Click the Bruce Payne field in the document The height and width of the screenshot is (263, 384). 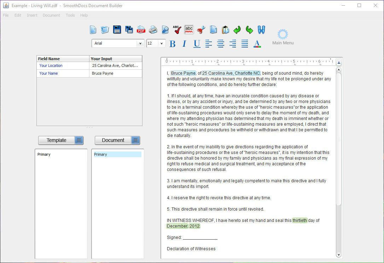pyautogui.click(x=183, y=73)
